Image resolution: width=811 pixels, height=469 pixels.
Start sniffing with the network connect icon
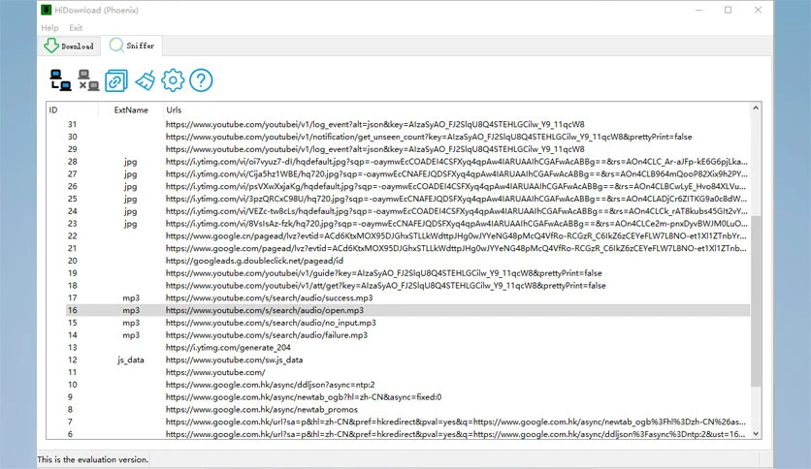(x=60, y=80)
